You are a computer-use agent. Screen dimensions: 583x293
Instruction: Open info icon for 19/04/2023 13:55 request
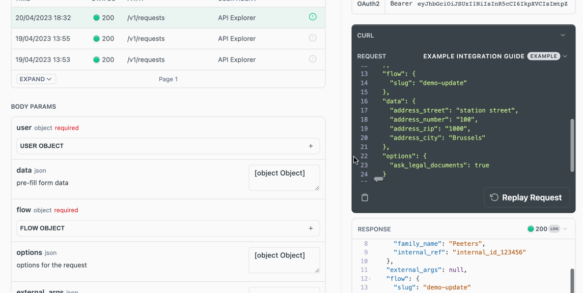[313, 38]
